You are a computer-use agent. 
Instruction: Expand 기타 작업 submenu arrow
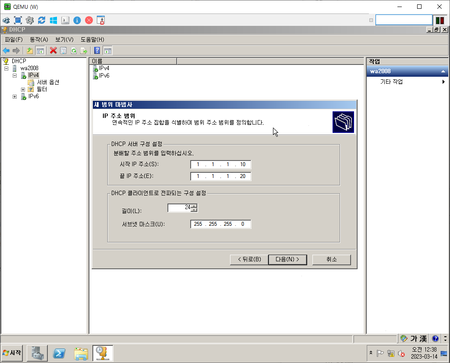444,82
